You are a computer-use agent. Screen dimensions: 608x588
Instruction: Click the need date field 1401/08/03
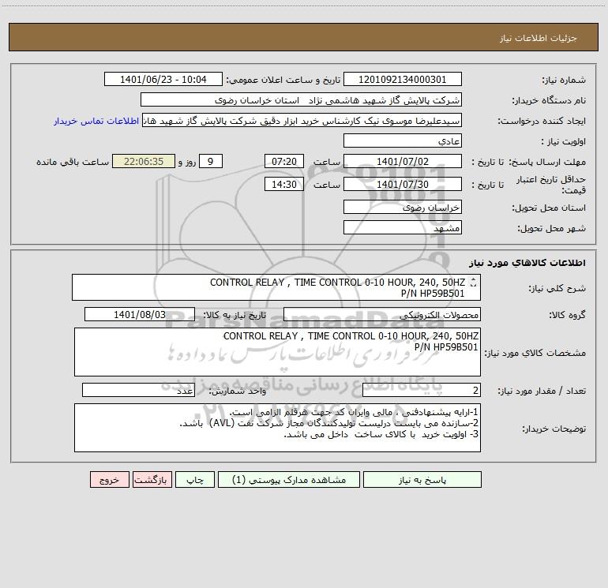(x=140, y=314)
